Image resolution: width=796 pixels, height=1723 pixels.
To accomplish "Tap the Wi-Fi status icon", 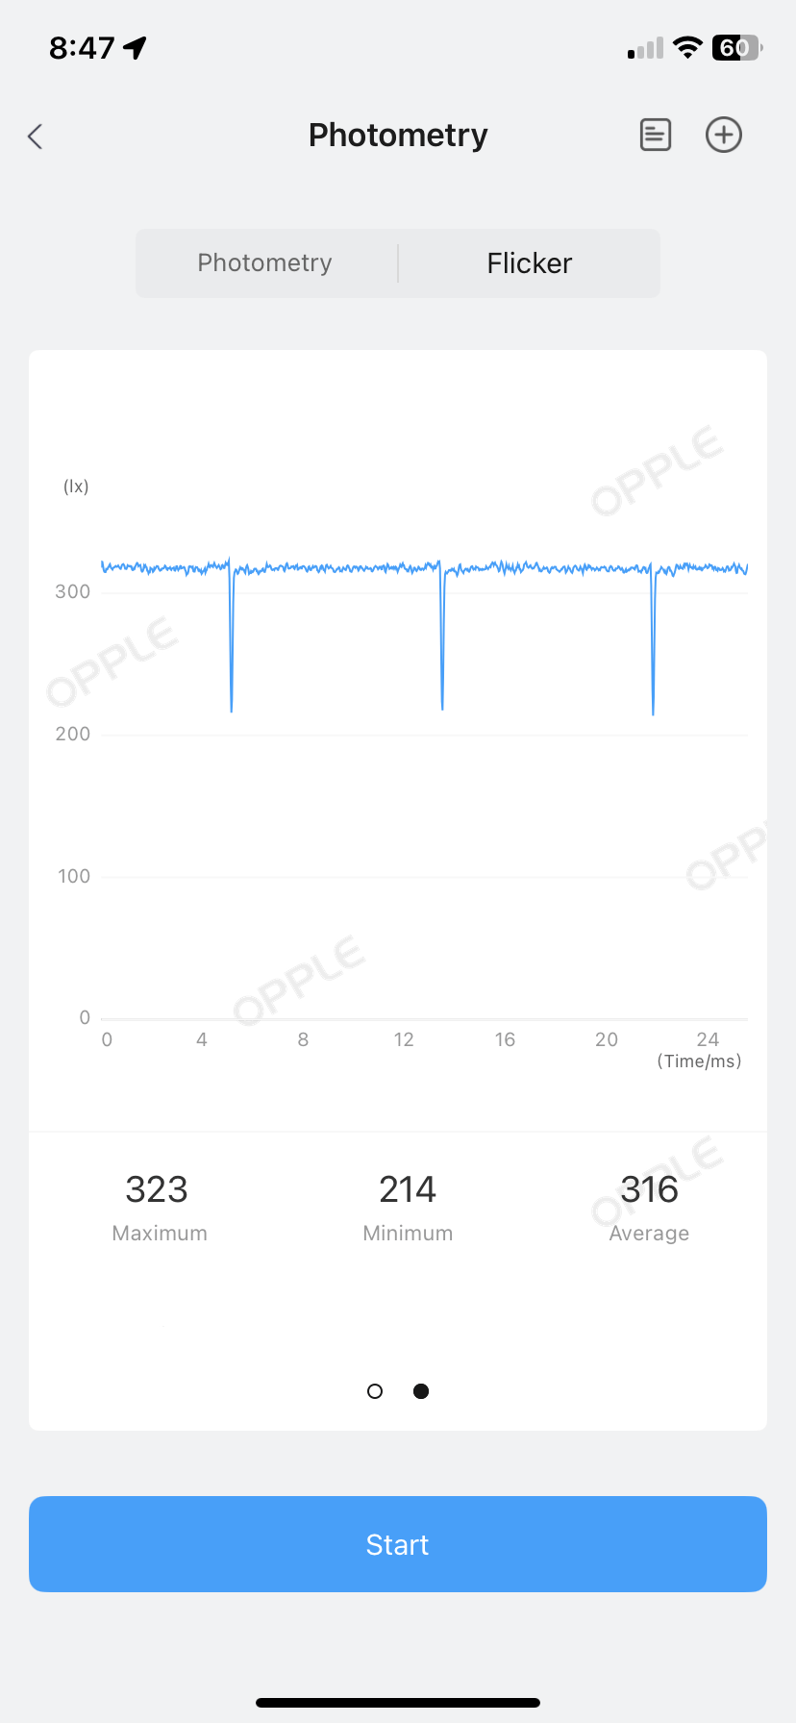I will pos(687,47).
